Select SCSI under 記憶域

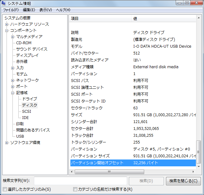tap(26, 111)
